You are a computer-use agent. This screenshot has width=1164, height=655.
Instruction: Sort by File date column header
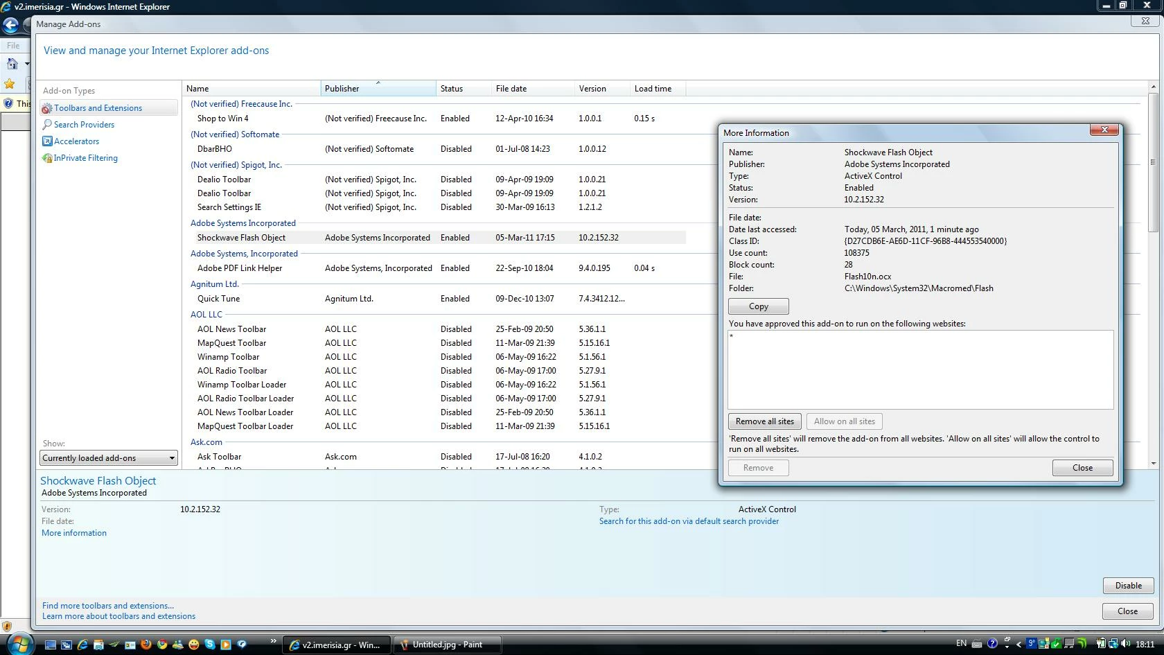533,89
